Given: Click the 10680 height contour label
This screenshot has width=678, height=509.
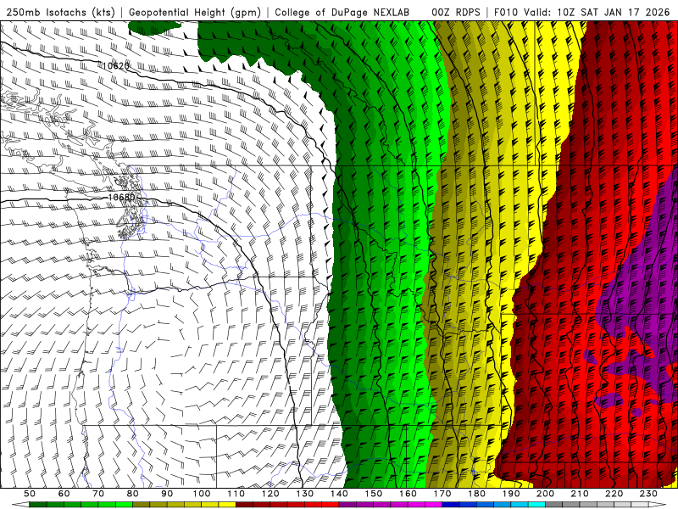Looking at the screenshot, I should [x=121, y=198].
